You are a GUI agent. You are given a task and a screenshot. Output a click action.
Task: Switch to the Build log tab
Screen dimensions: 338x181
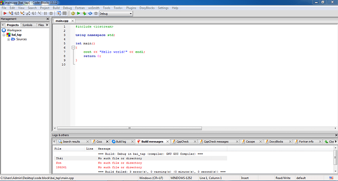pyautogui.click(x=121, y=141)
